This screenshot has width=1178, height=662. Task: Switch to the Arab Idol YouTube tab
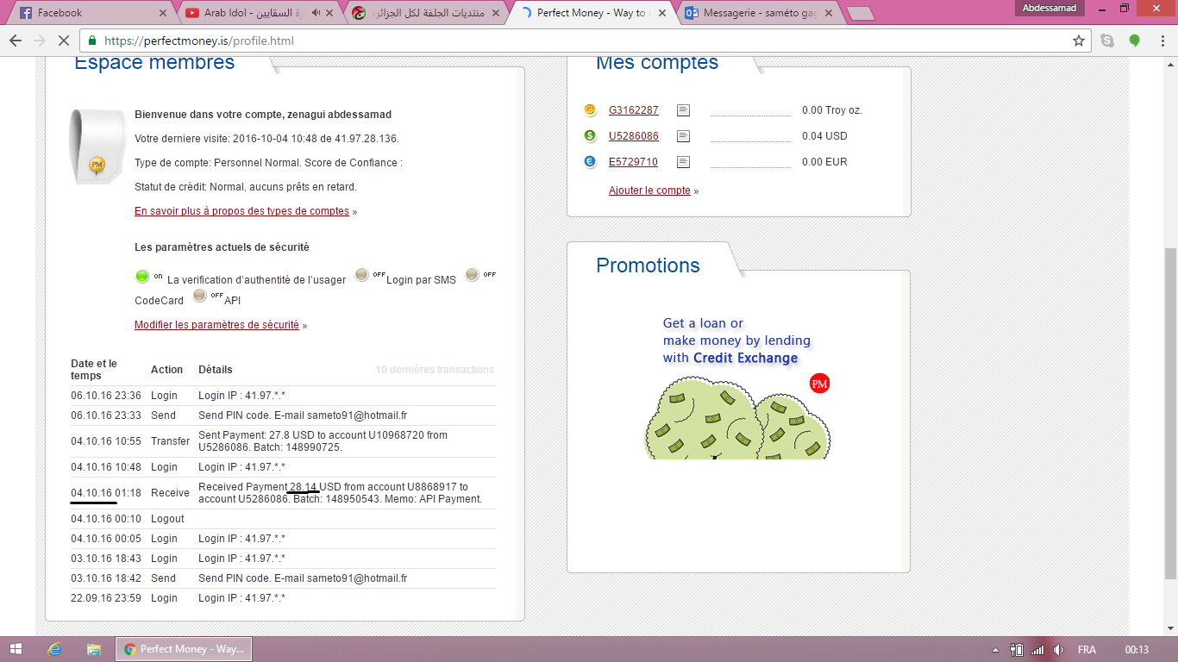click(259, 13)
